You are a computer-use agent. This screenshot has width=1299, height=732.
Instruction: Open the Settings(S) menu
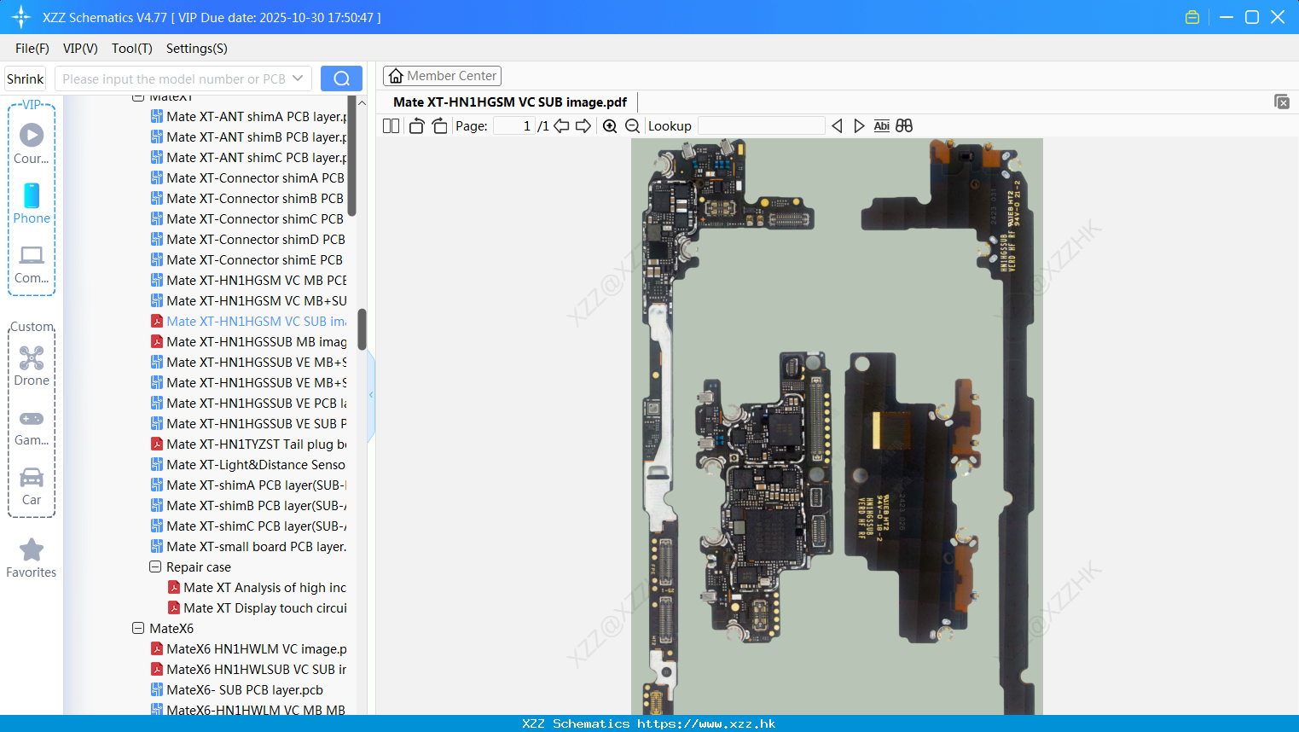(197, 49)
